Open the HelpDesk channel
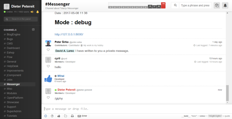 point(12,66)
